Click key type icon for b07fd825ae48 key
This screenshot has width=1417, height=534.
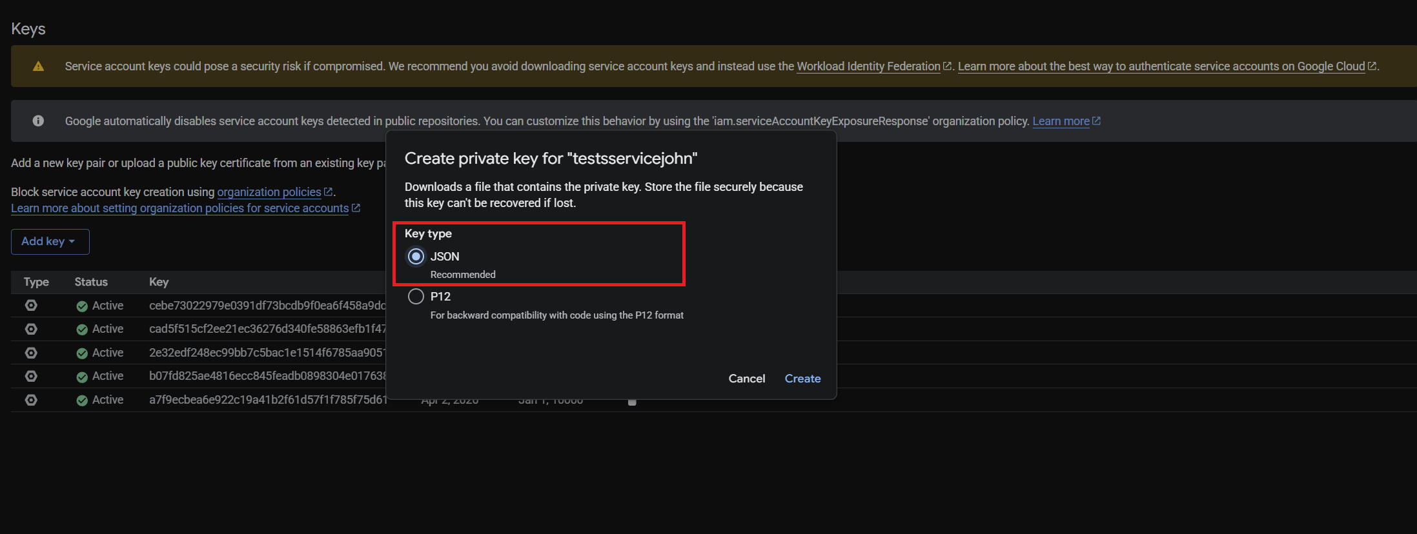pos(31,376)
